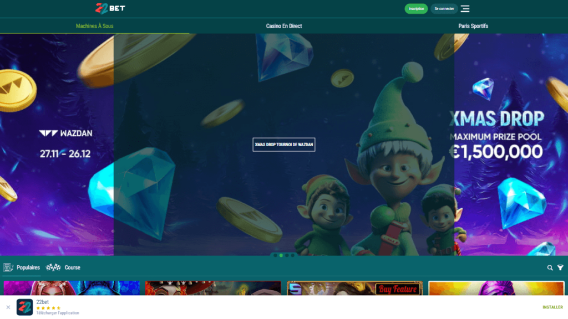568x319 pixels.
Task: Click the Xmas Drop Tournoi de Wazdan button
Action: [x=283, y=145]
